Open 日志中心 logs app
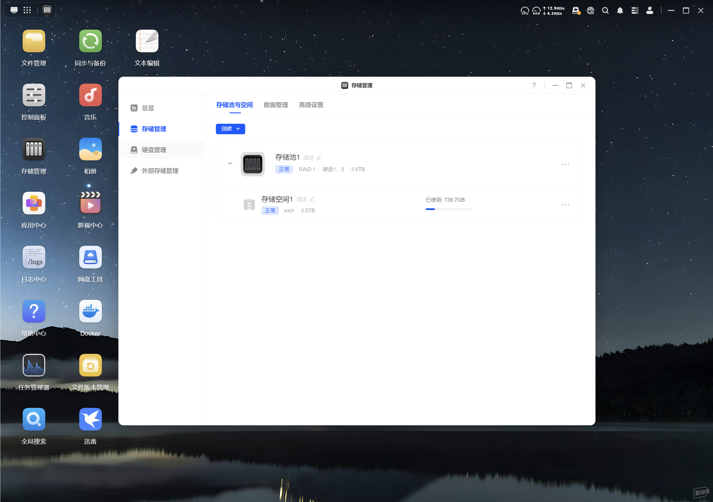Viewport: 713px width, 502px height. click(x=34, y=257)
